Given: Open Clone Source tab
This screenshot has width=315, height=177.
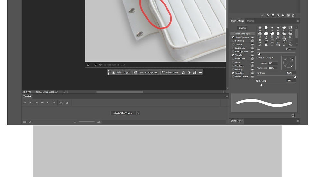Looking at the screenshot, I should [237, 121].
